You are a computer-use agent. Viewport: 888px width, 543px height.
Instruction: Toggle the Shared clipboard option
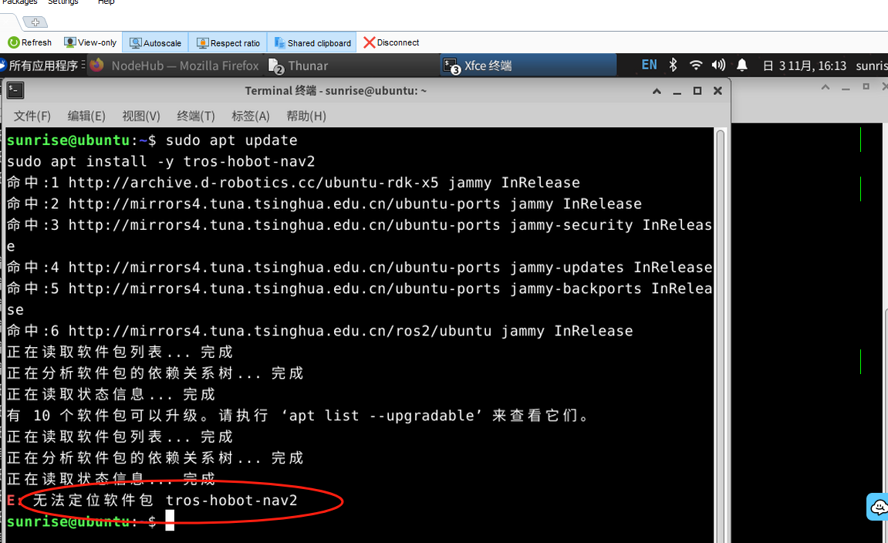click(x=312, y=43)
